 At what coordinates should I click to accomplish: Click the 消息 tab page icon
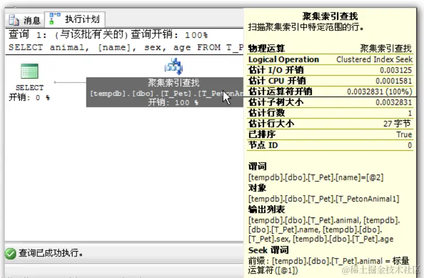14,20
